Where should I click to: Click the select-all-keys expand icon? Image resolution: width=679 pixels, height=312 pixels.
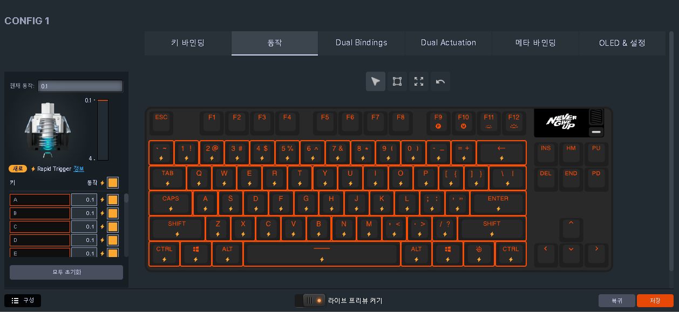click(x=419, y=81)
